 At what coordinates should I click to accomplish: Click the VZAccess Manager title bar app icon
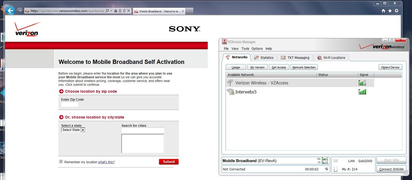coord(225,42)
